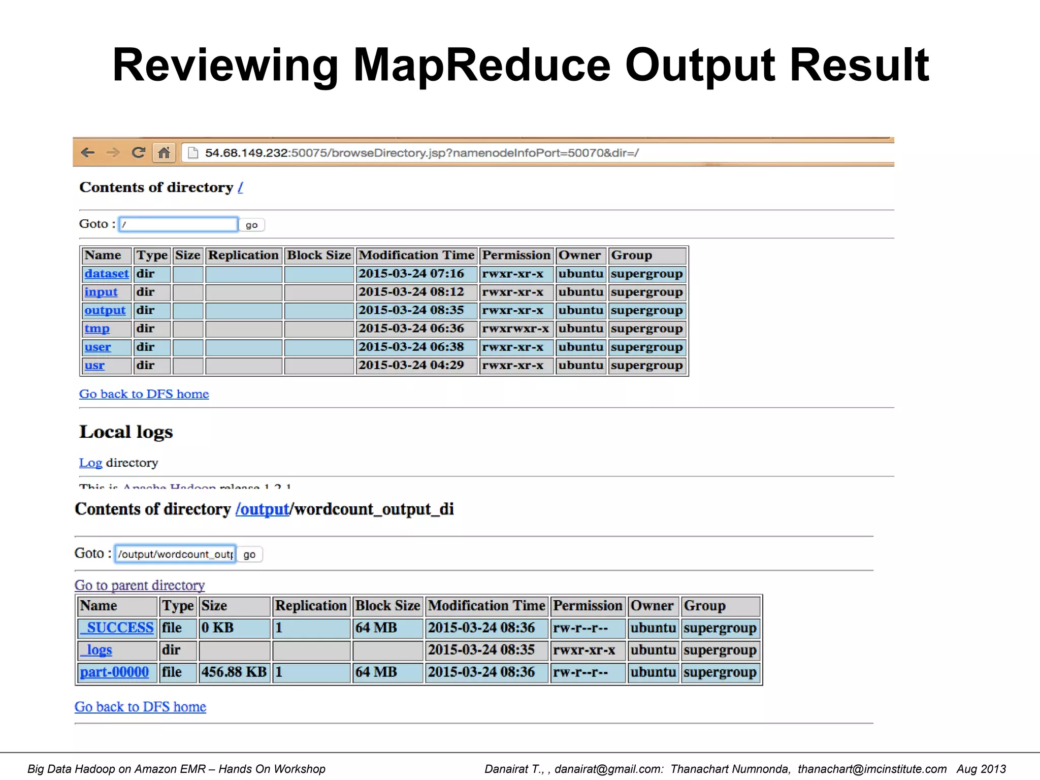Open the dataset directory
This screenshot has height=780, width=1040.
pyautogui.click(x=107, y=274)
